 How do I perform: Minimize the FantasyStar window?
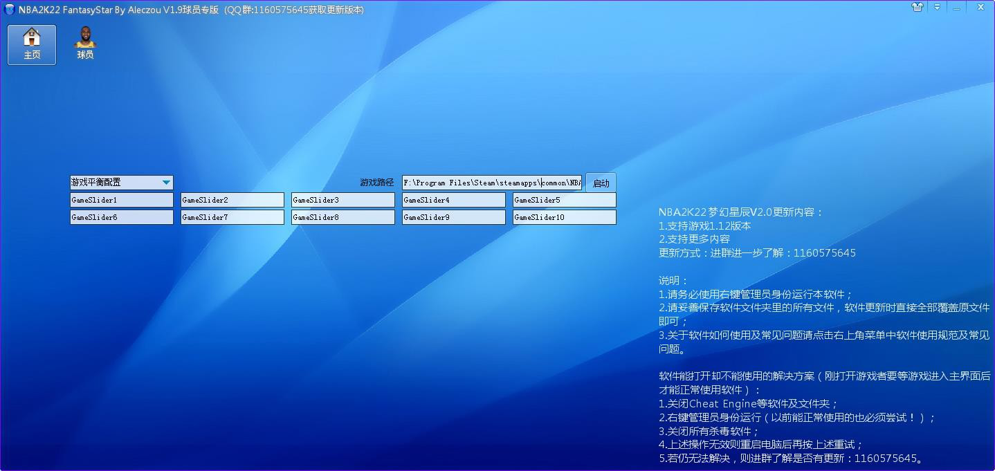coord(957,8)
